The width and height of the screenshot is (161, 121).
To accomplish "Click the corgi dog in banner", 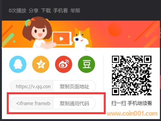I will pyautogui.click(x=83, y=39).
